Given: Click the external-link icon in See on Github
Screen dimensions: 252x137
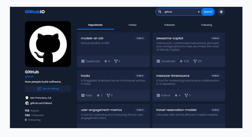Looking at the screenshot, I should (39, 89).
